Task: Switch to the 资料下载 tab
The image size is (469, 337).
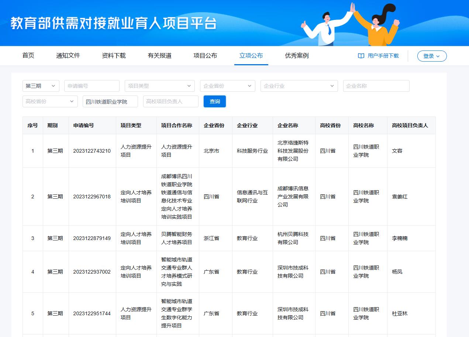Action: click(x=114, y=56)
